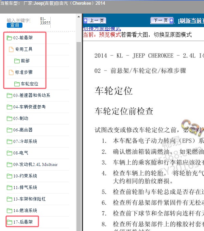Click the folder icon beside 前部
The height and width of the screenshot is (231, 204).
pyautogui.click(x=17, y=61)
